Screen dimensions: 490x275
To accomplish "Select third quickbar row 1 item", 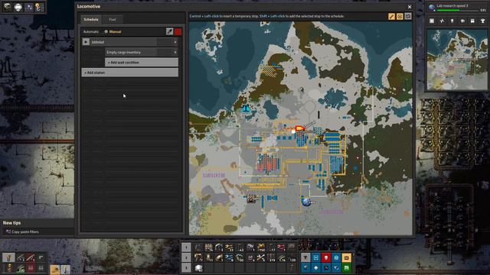I will [219, 247].
